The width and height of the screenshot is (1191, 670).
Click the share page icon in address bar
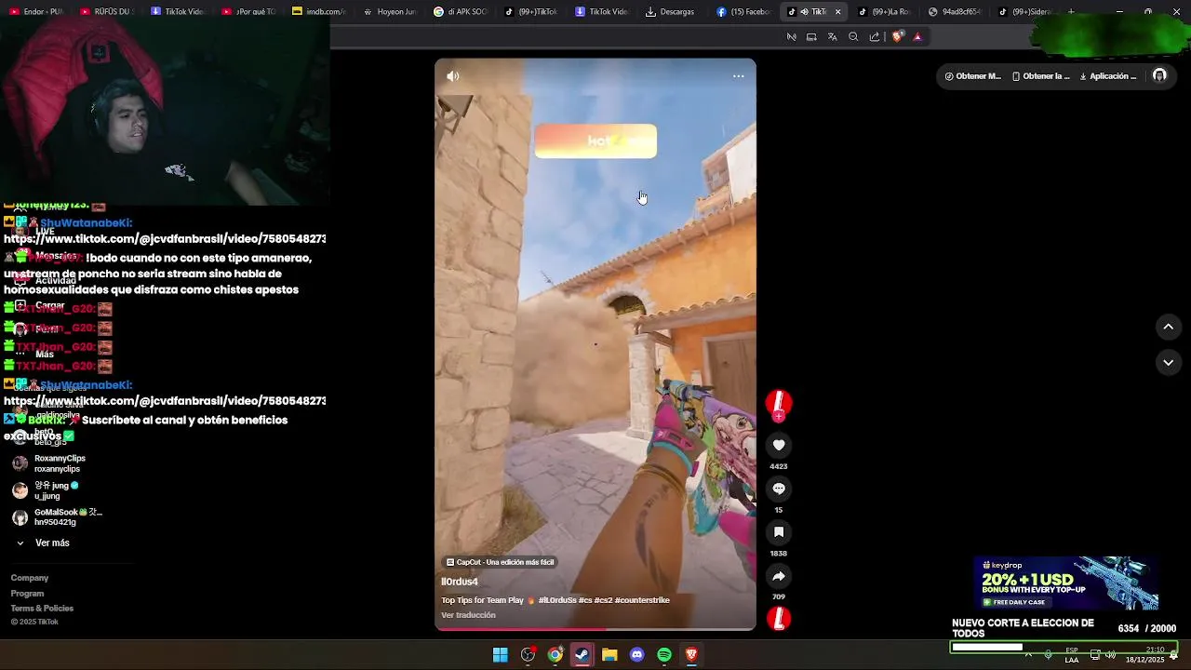click(x=875, y=37)
